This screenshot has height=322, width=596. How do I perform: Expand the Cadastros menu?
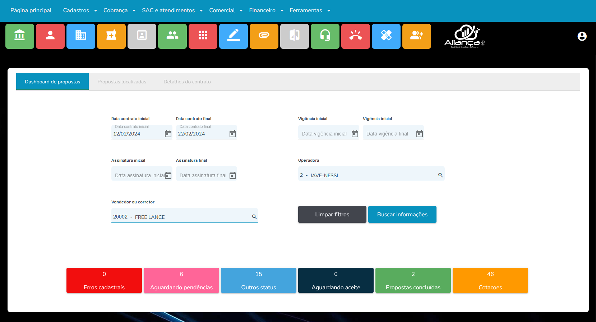[80, 10]
